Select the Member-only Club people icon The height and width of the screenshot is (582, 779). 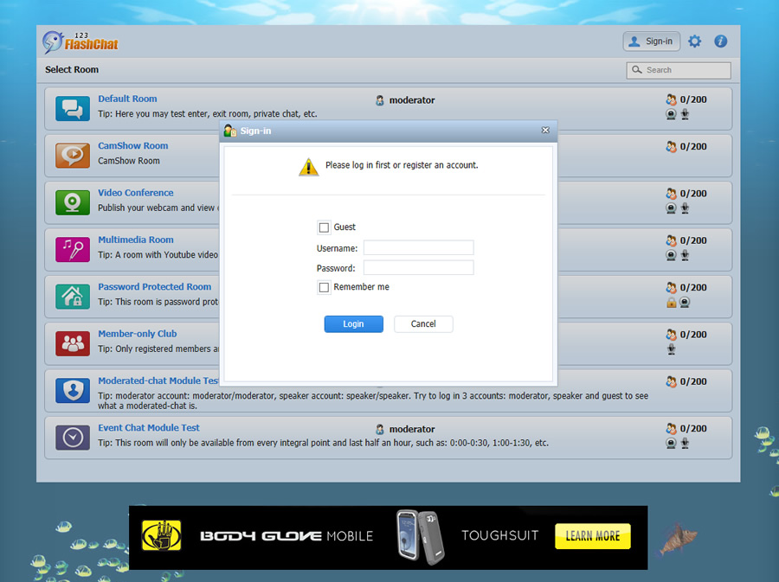click(73, 343)
